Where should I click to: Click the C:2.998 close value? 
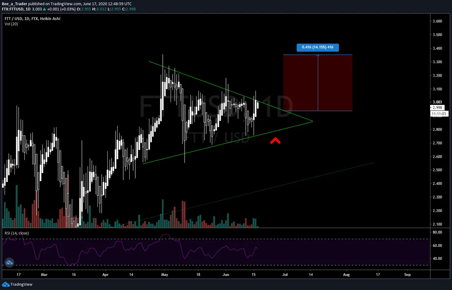pyautogui.click(x=129, y=9)
